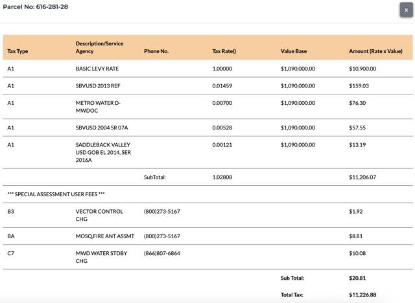The image size is (415, 303).
Task: Click the Description/Service Agency column header
Action: point(99,47)
